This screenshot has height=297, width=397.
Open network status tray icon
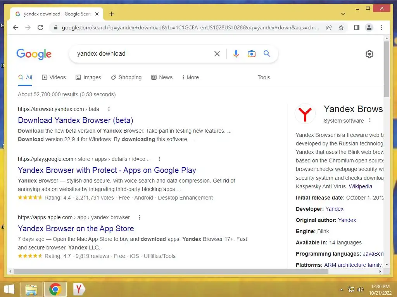(351, 290)
